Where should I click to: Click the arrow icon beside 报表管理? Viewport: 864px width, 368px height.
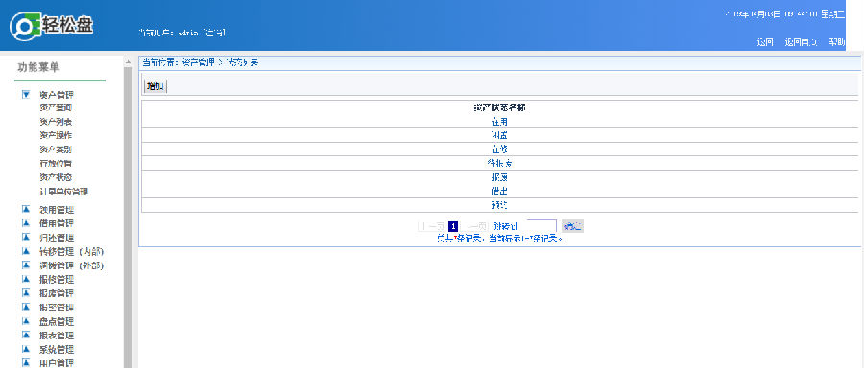click(25, 334)
